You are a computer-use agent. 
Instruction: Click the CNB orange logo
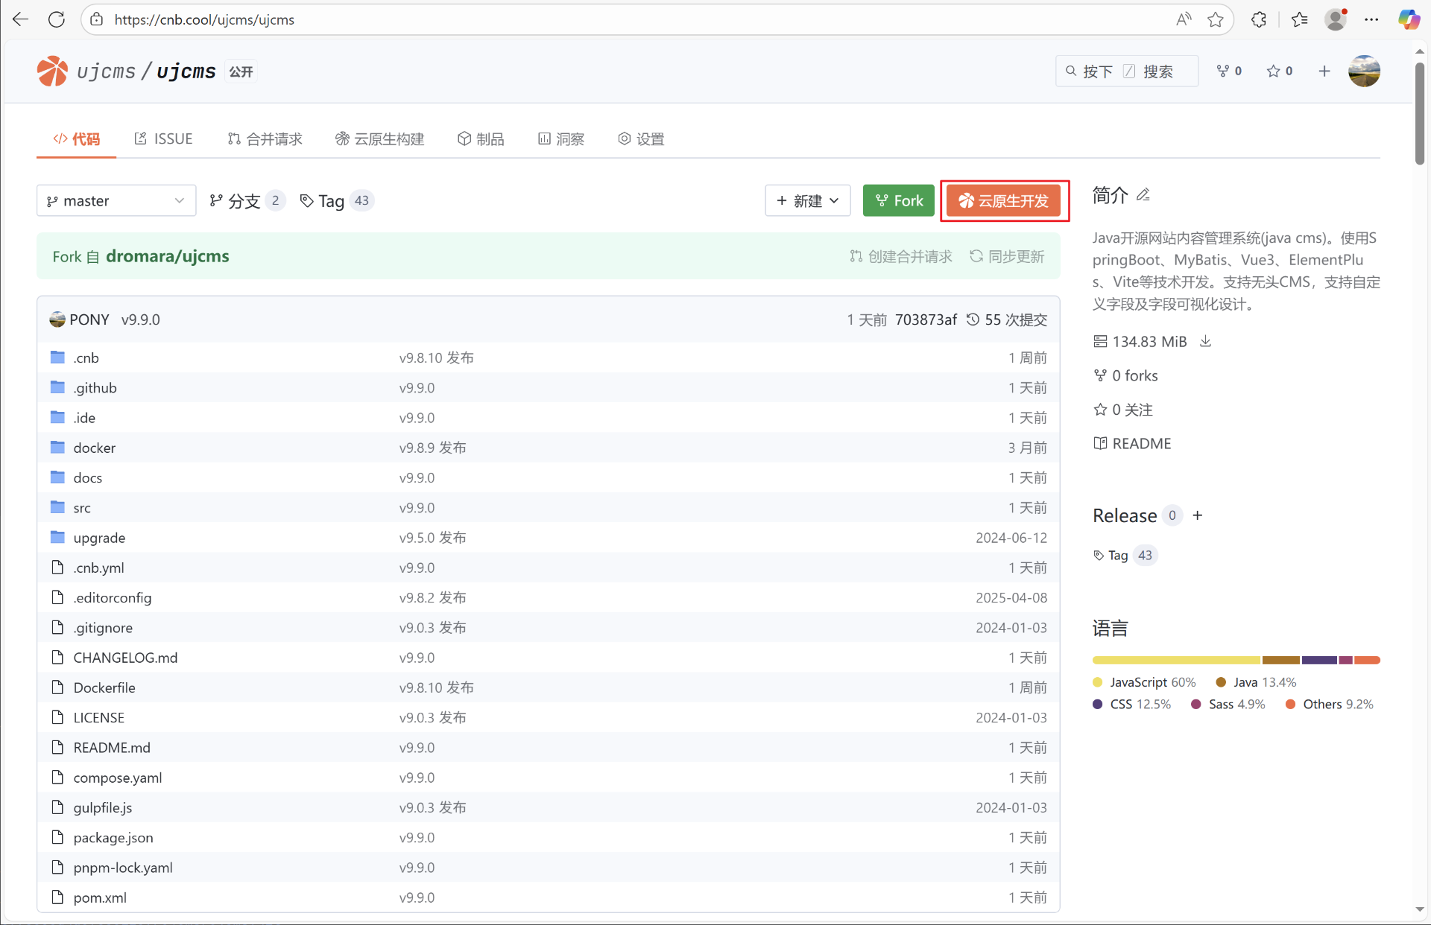coord(52,71)
